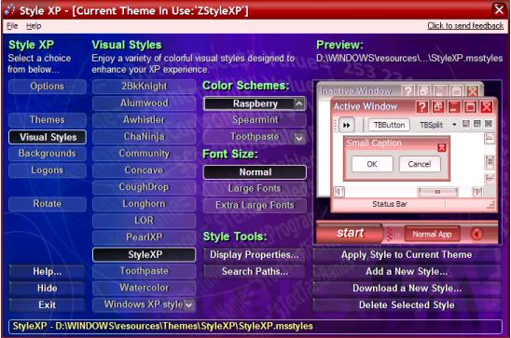Viewport: 511px width, 338px height.
Task: Select the Community visual style
Action: (144, 154)
